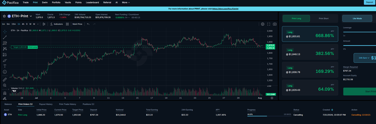The width and height of the screenshot is (376, 124).
Task: Select the text annotation tool
Action: pyautogui.click(x=5, y=66)
